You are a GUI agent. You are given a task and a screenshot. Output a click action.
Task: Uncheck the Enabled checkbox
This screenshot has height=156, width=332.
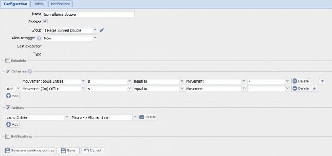tap(45, 21)
